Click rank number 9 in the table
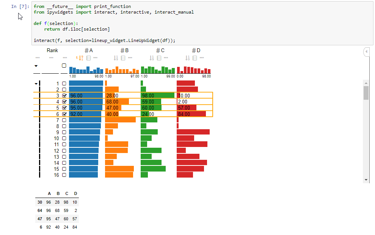Screen dimensions: 375x235 pos(58,132)
